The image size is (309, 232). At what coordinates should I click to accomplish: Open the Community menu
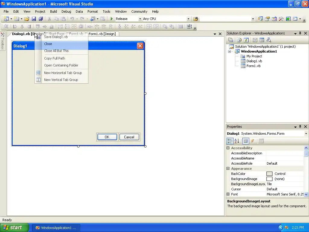click(x=139, y=11)
